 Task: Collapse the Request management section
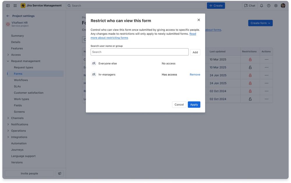coord(8,61)
